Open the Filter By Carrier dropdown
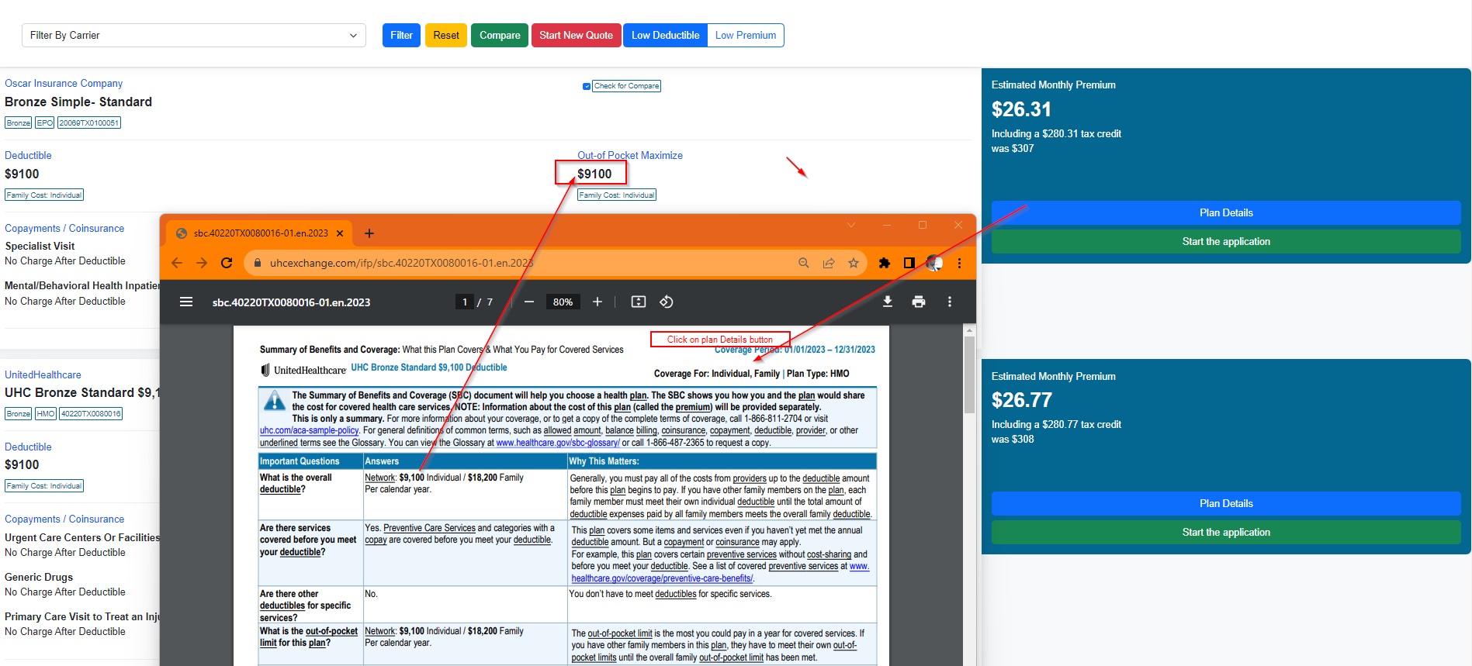The height and width of the screenshot is (666, 1472). (194, 35)
